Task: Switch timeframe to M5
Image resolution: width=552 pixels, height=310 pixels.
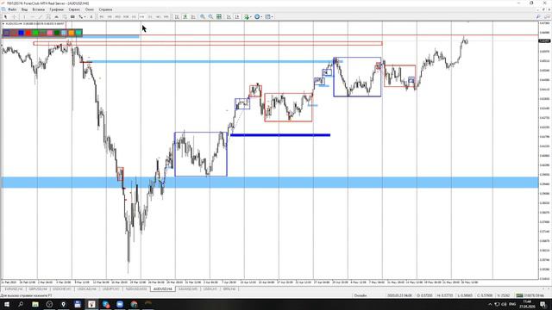Action: [x=110, y=16]
